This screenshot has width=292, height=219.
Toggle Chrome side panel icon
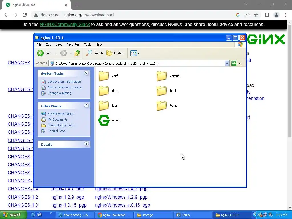(x=267, y=15)
